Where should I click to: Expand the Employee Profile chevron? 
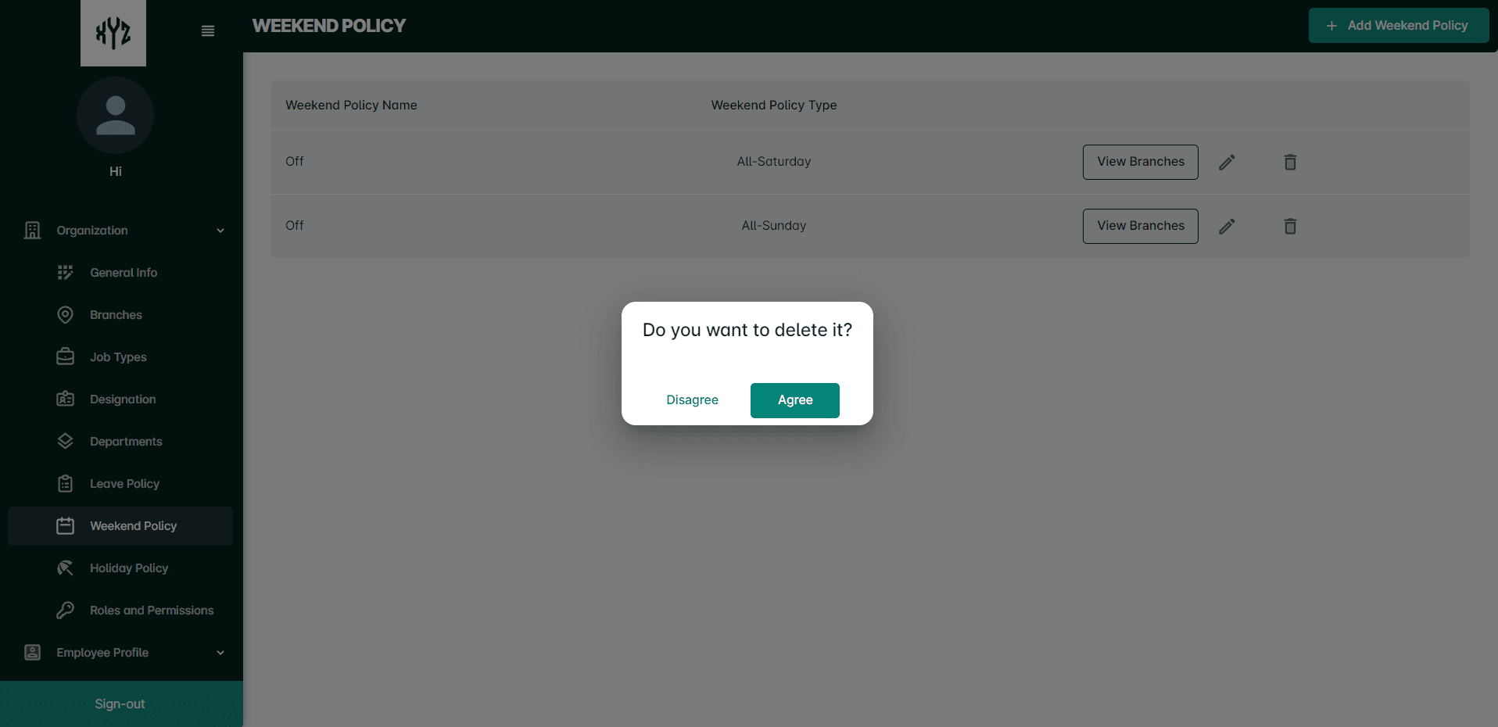pyautogui.click(x=220, y=653)
